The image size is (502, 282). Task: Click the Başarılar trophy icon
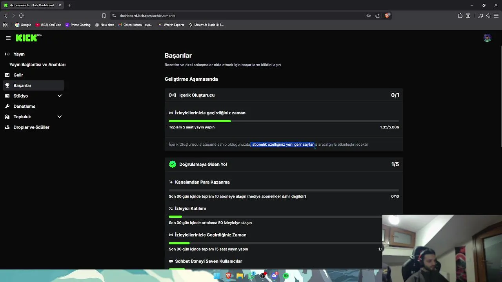pyautogui.click(x=7, y=85)
